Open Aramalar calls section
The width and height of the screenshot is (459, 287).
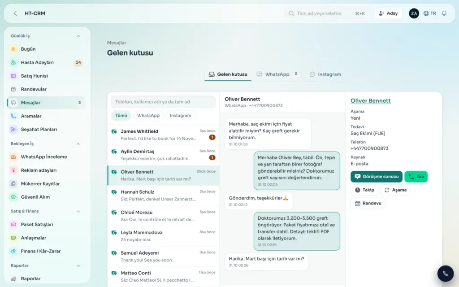click(x=46, y=116)
